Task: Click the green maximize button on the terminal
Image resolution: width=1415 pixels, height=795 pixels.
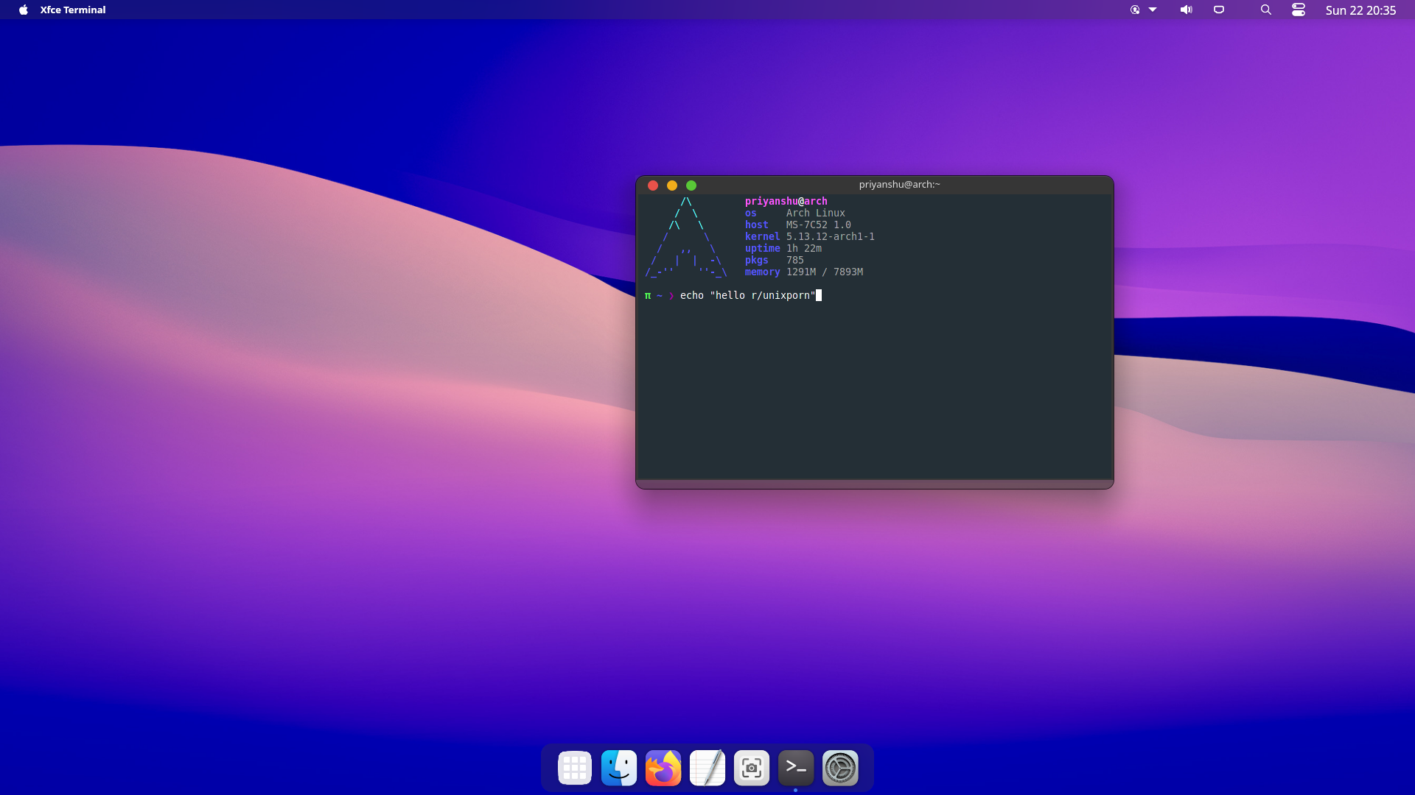Action: (691, 185)
